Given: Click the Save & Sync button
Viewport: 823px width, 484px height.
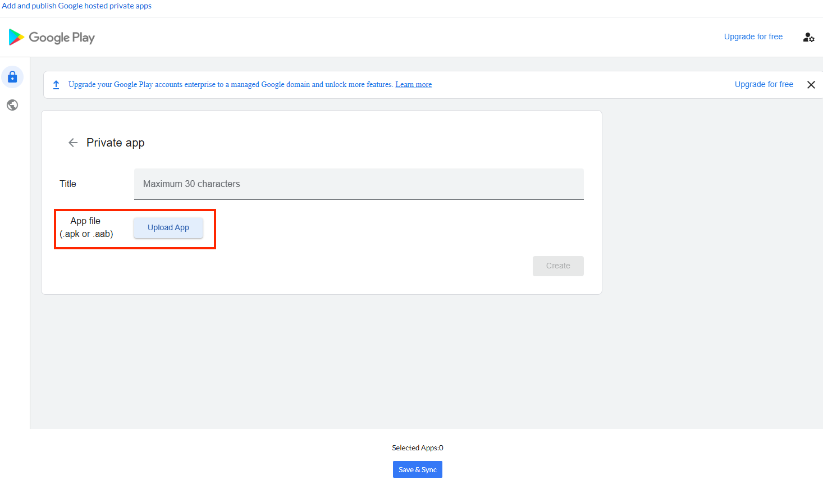Looking at the screenshot, I should tap(417, 469).
